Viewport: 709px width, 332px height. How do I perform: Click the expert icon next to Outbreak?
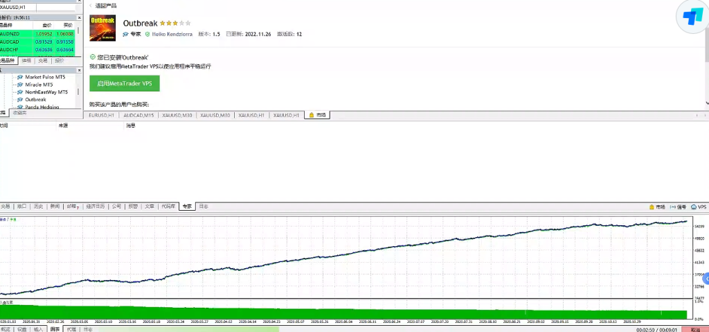[20, 99]
